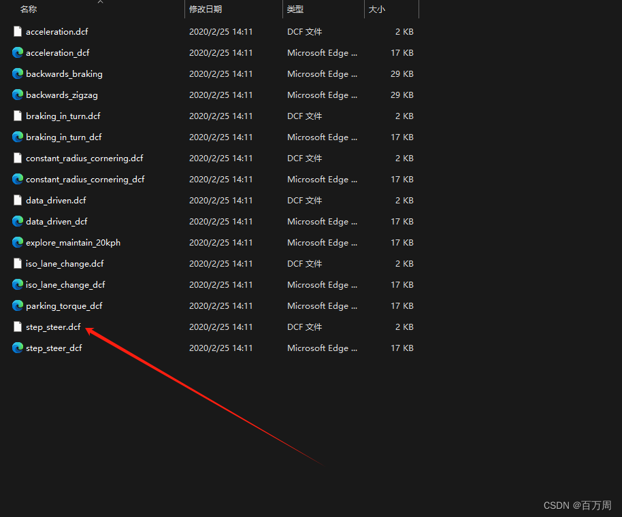Image resolution: width=622 pixels, height=517 pixels.
Task: Click the 17 KB size of iso_lane_change_dcf
Action: [402, 284]
